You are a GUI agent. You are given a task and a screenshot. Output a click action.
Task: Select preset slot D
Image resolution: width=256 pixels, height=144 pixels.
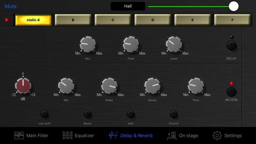coord(153,20)
